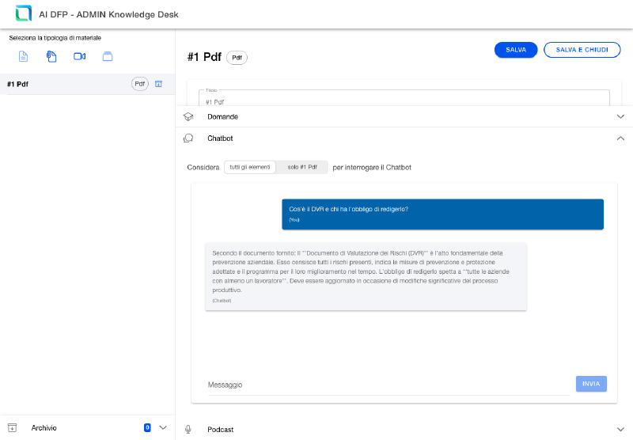Archive the #1 Pdf list item
This screenshot has width=633, height=440.
[x=159, y=84]
